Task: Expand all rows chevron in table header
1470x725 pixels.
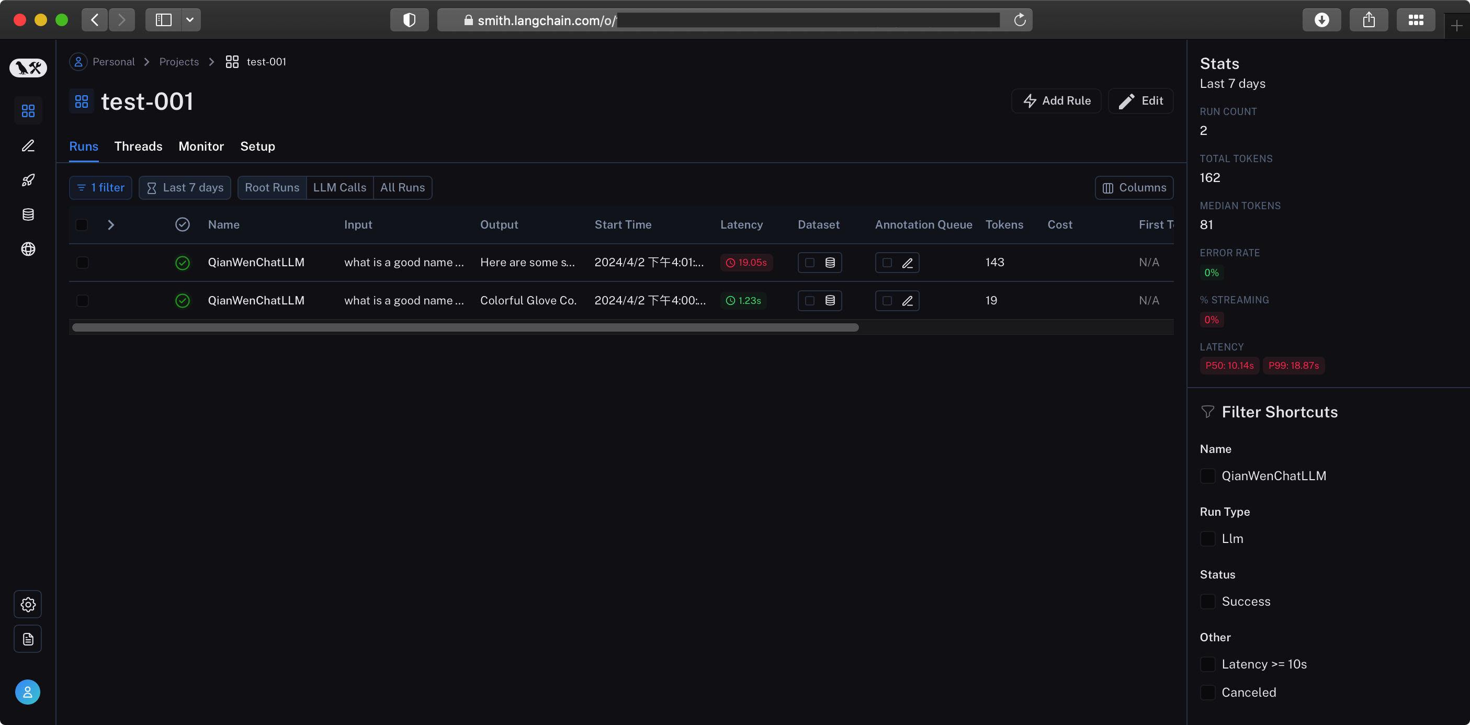Action: click(x=111, y=225)
